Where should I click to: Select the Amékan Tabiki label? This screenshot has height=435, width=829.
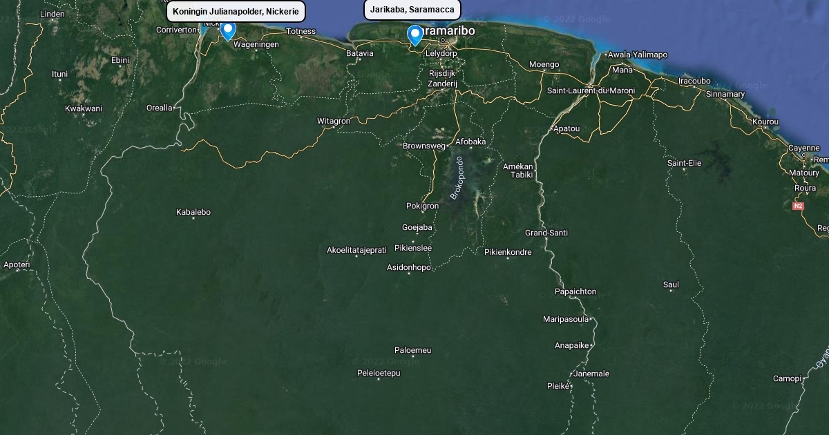click(518, 171)
